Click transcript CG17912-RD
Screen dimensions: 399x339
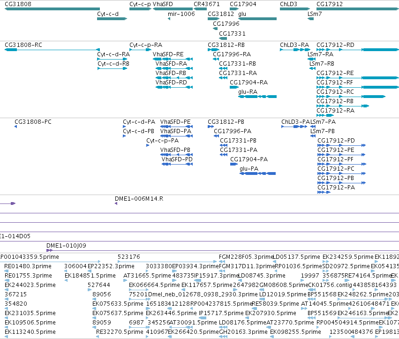(x=358, y=50)
